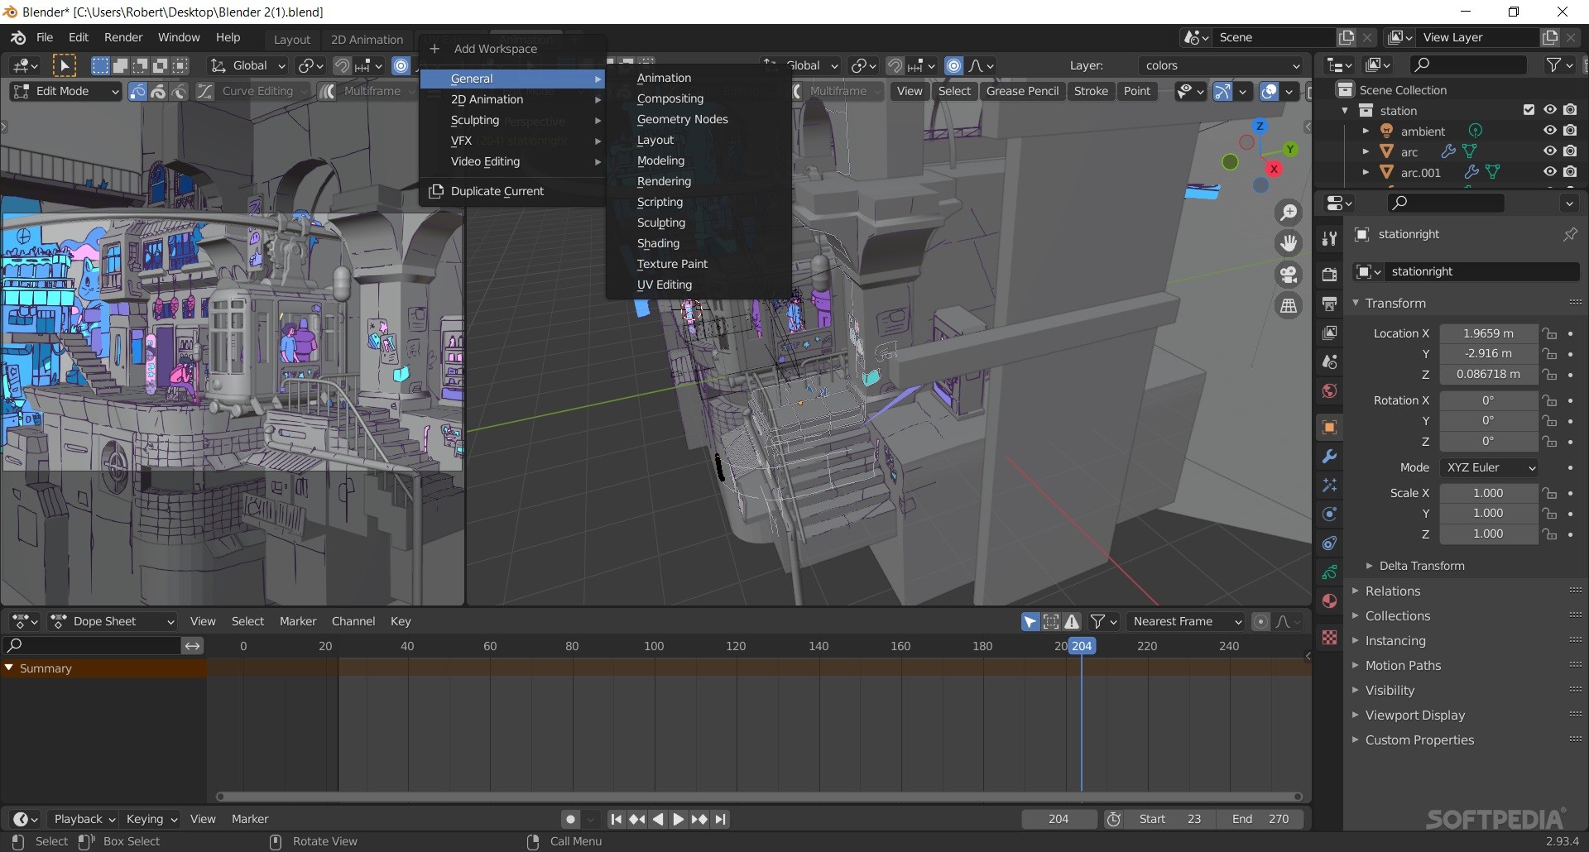1589x852 pixels.
Task: Switch perspective/orthographic grid icon
Action: pyautogui.click(x=1289, y=306)
